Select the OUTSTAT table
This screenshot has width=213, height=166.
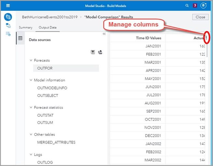pos(46,115)
